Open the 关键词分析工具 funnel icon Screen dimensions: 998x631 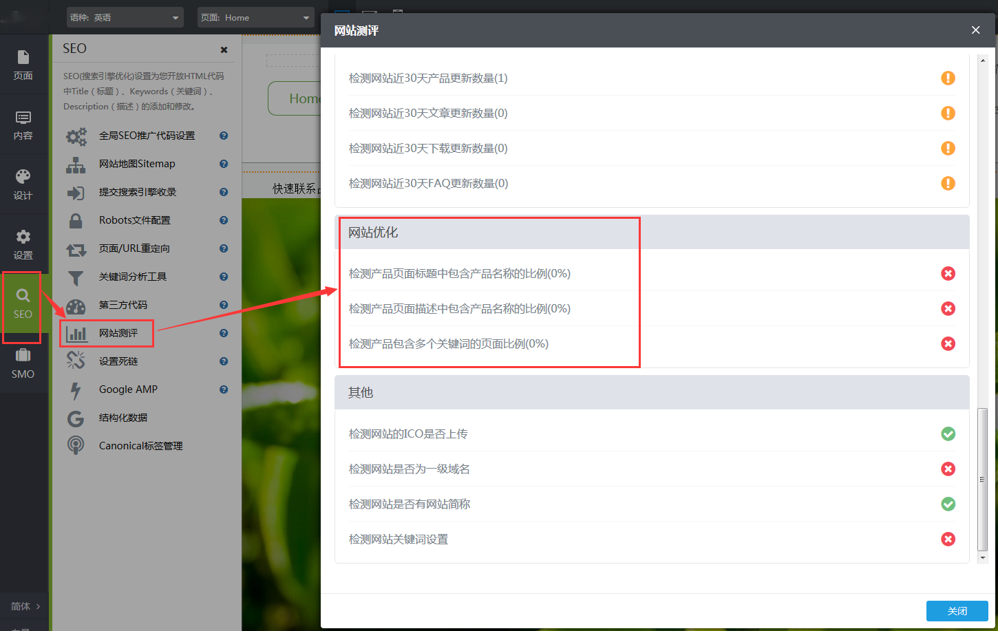click(x=76, y=277)
